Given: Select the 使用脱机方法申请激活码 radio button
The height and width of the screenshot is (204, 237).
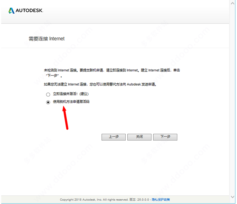Looking at the screenshot, I should 48,102.
